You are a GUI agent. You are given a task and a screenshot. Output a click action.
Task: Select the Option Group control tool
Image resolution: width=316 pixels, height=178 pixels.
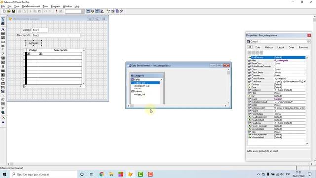click(3, 50)
